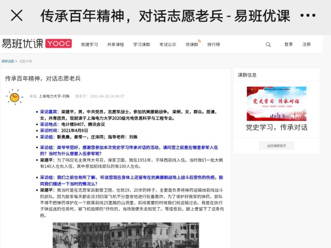Click 领课群 with the signal badge

[192, 45]
